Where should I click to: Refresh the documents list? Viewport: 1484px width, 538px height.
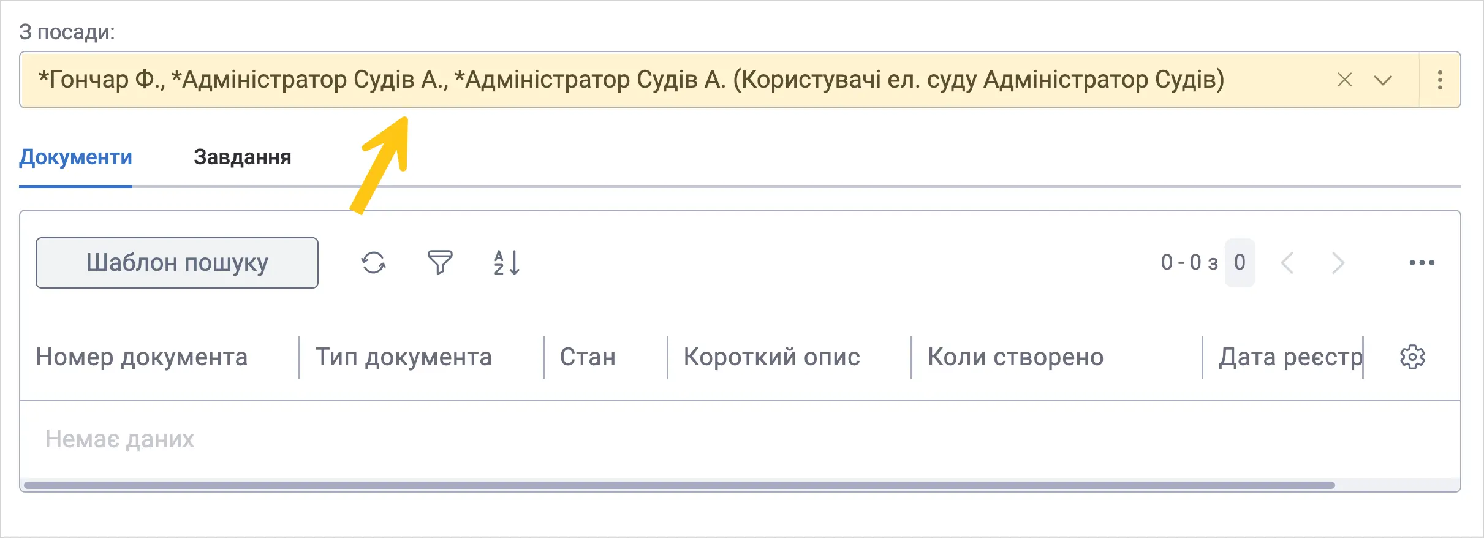[x=373, y=263]
